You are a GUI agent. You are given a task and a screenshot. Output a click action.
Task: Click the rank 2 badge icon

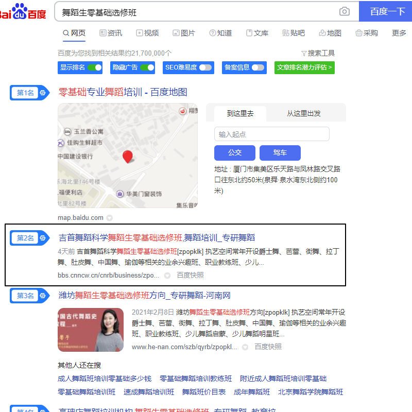coord(29,238)
